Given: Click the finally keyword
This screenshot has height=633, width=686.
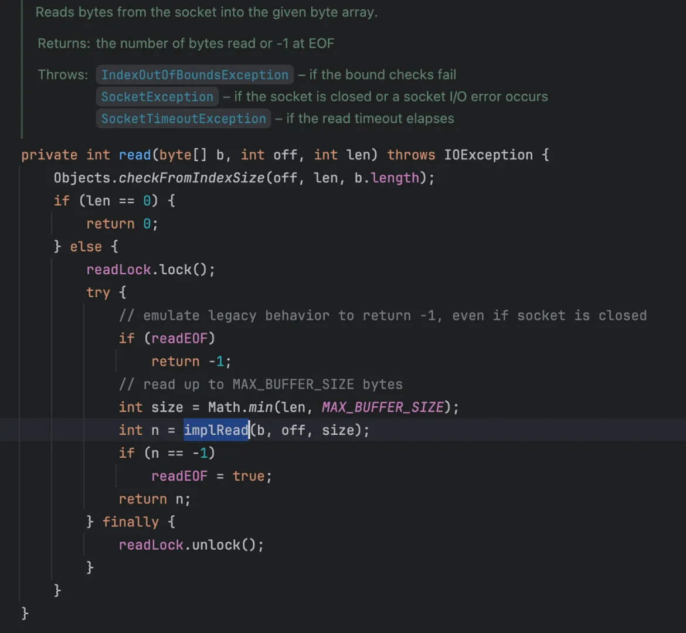Looking at the screenshot, I should (x=130, y=522).
